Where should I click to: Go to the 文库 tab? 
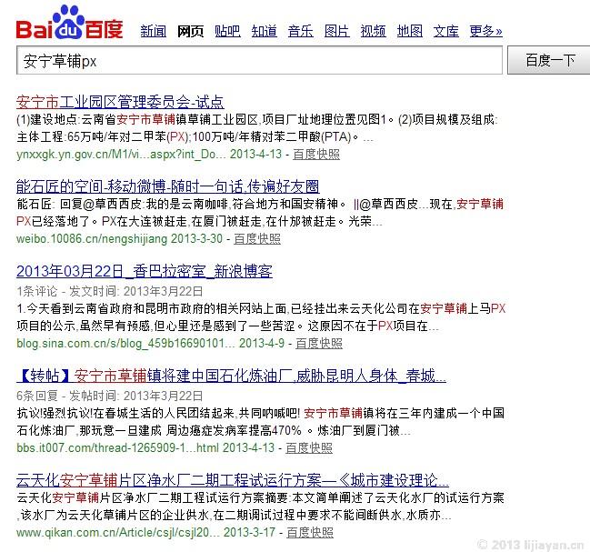(445, 31)
